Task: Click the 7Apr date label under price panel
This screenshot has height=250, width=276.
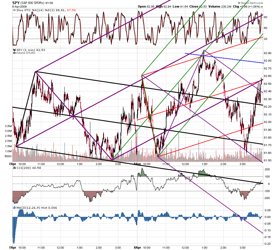Action: 13,164
